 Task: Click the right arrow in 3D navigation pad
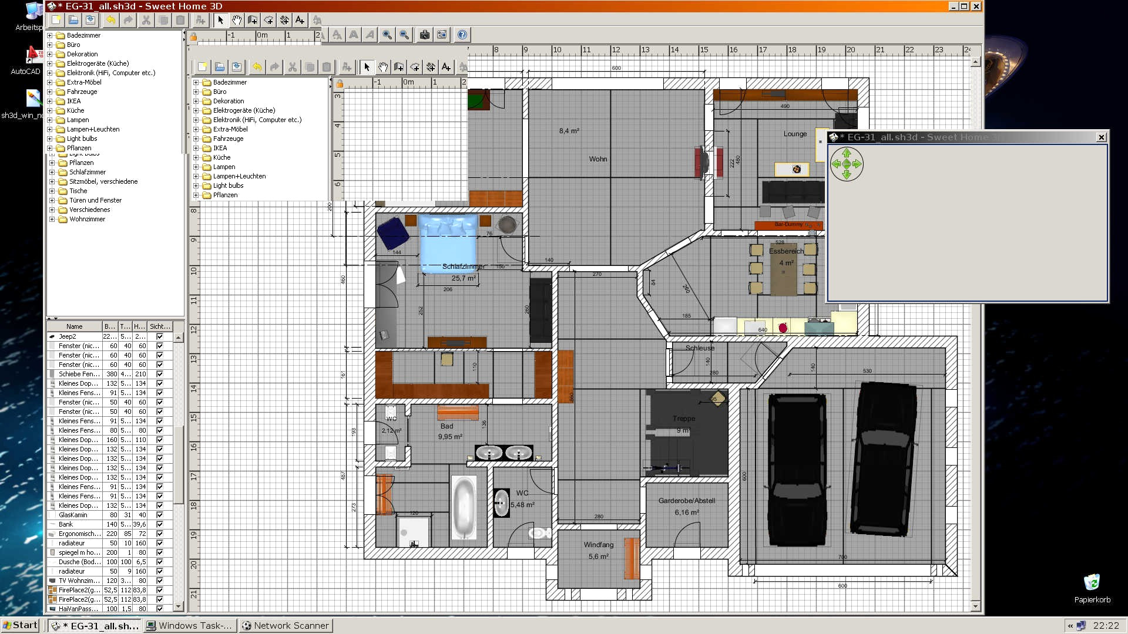(857, 164)
